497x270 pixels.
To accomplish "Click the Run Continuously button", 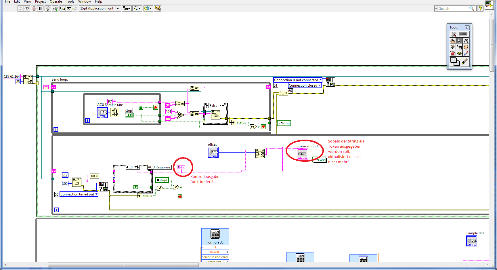I will click(27, 8).
